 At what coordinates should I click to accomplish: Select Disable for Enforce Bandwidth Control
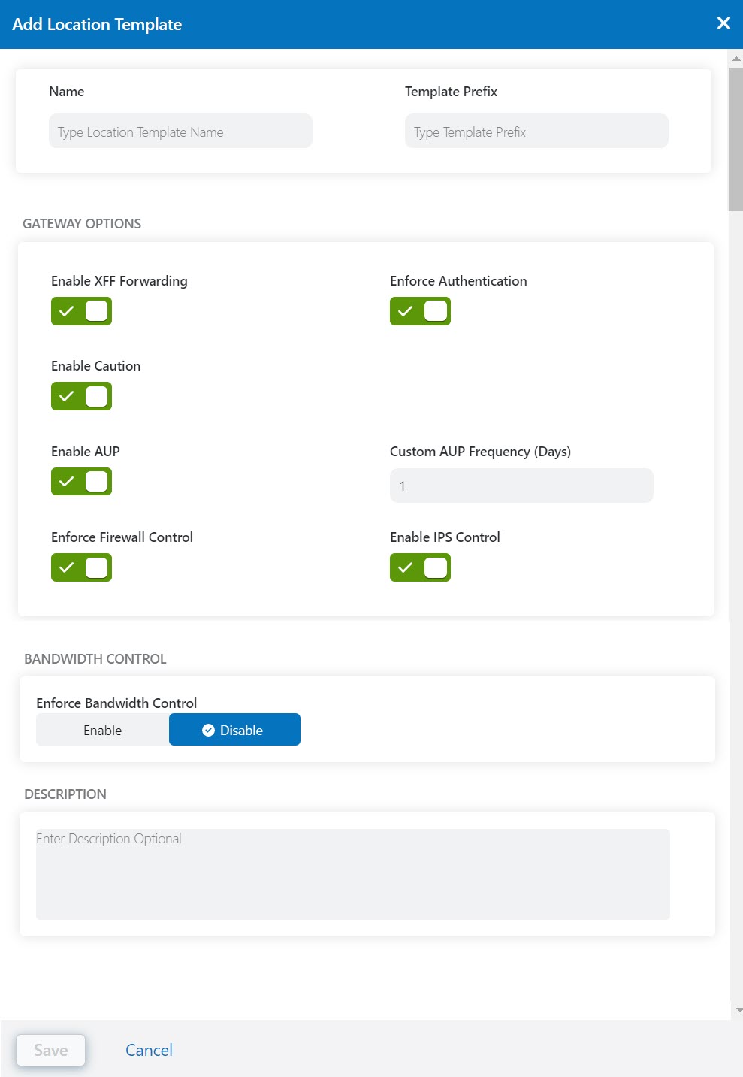click(x=234, y=729)
